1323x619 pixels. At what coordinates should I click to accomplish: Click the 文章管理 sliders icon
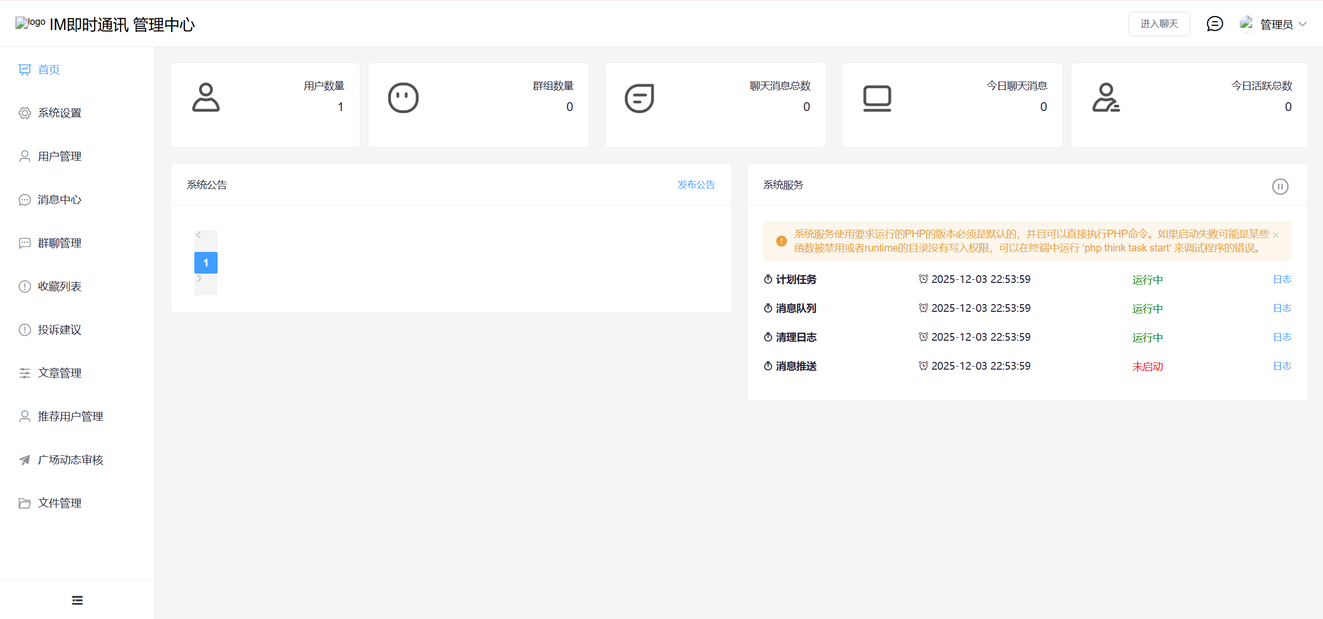[25, 373]
